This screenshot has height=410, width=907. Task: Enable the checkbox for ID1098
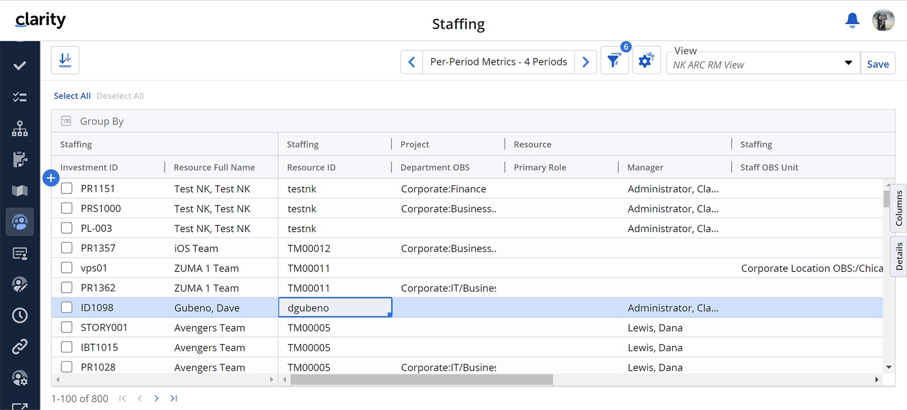(67, 307)
